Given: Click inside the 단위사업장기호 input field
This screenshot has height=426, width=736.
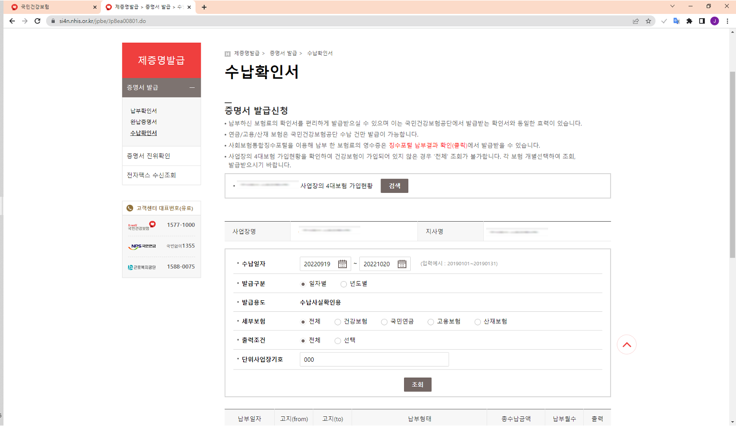Looking at the screenshot, I should pos(374,359).
